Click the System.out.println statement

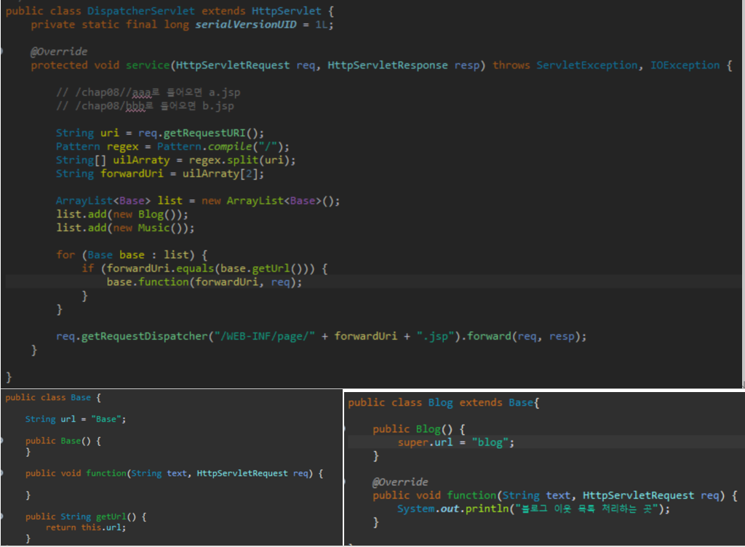[533, 509]
